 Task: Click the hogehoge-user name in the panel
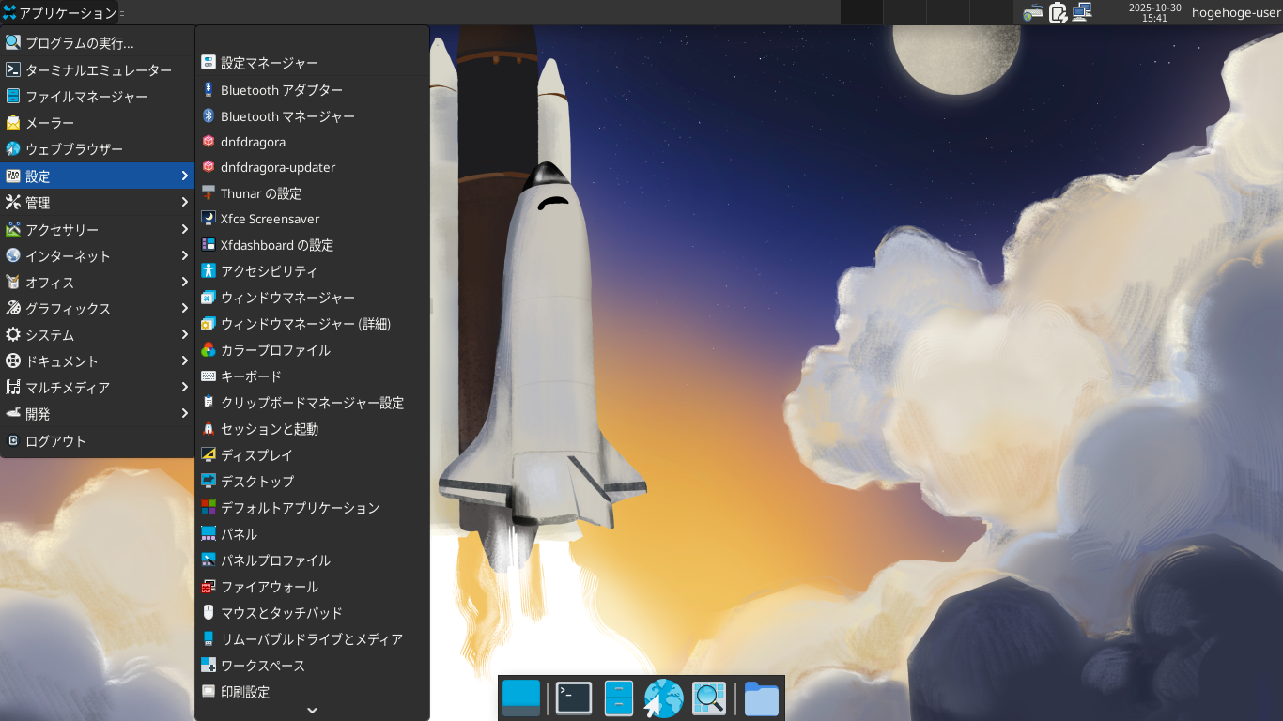(x=1235, y=12)
